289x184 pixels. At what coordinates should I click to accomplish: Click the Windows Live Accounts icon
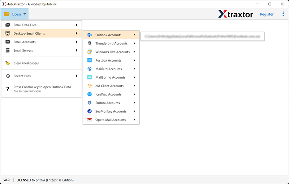[89, 52]
